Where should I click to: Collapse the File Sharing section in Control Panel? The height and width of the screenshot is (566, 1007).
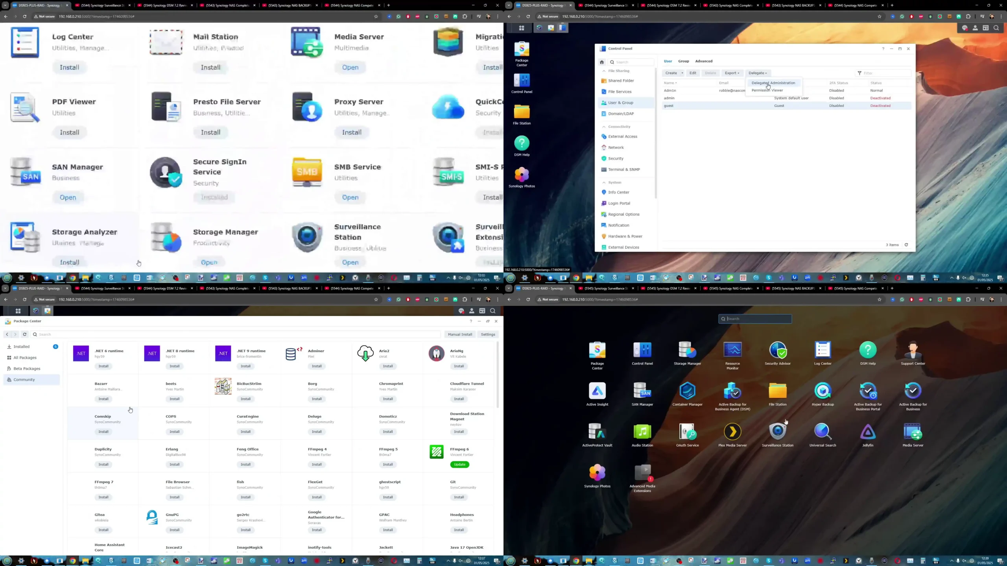[x=604, y=71]
